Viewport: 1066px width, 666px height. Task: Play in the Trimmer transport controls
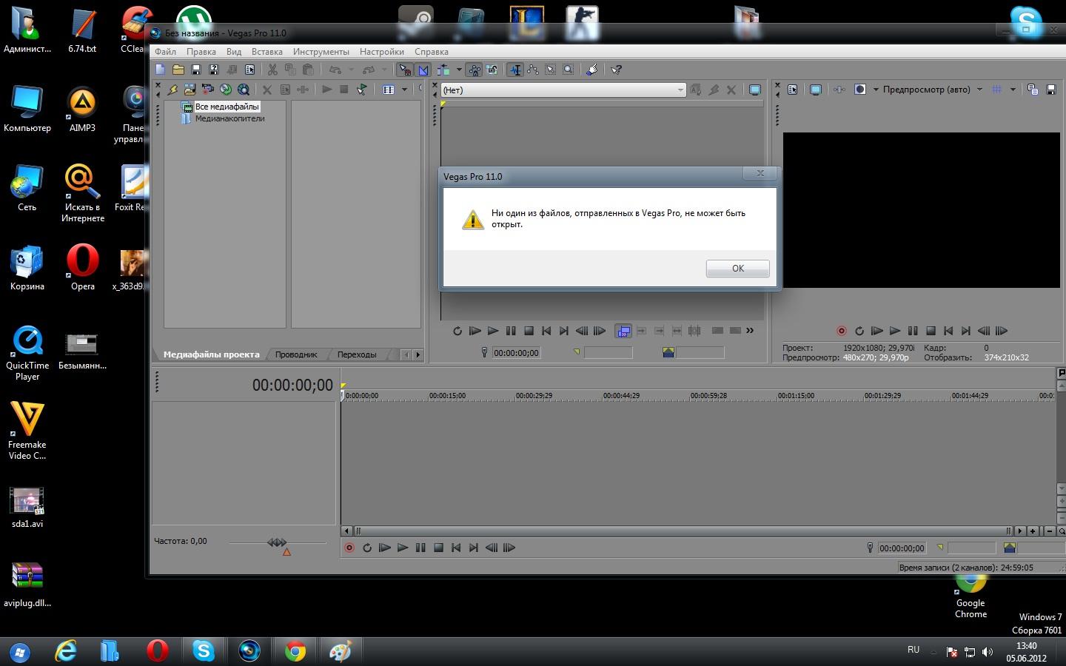pyautogui.click(x=493, y=331)
